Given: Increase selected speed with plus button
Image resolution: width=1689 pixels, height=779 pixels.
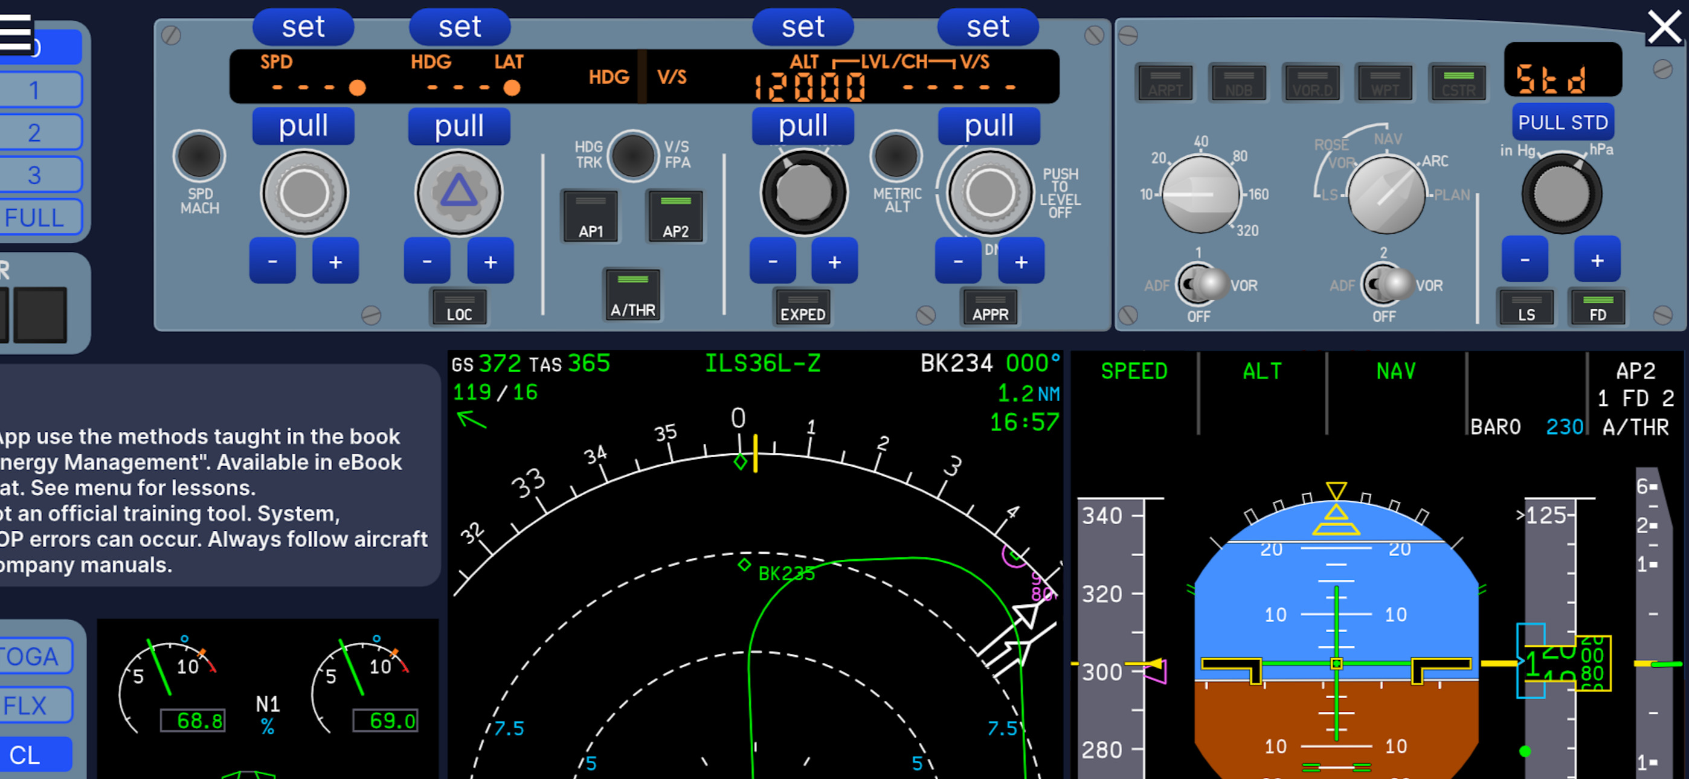Looking at the screenshot, I should (x=335, y=261).
